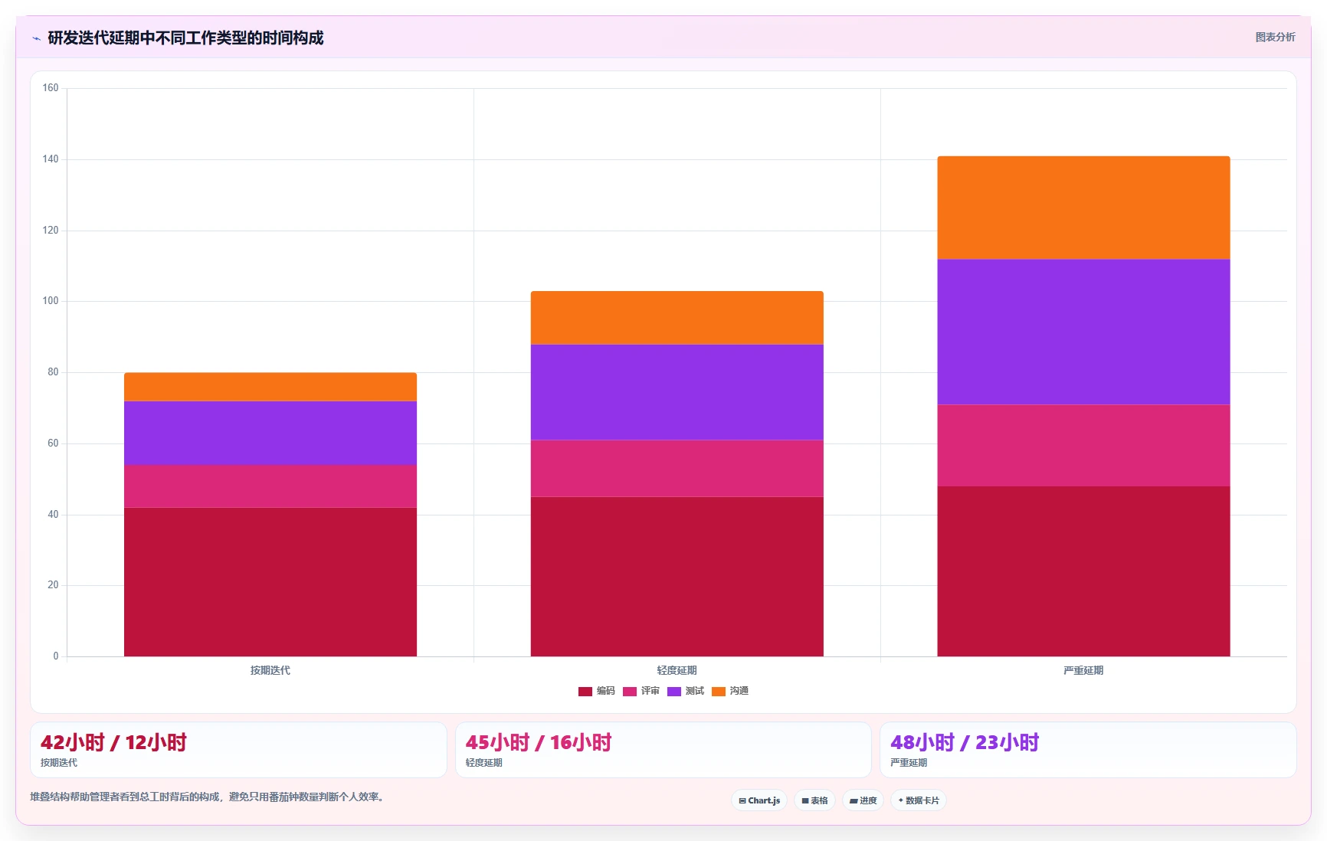Click the 评审 legend color swatch
1327x841 pixels.
coord(630,692)
